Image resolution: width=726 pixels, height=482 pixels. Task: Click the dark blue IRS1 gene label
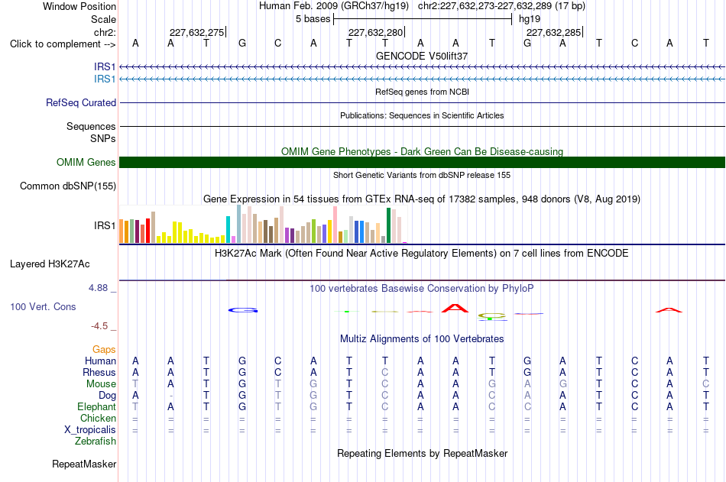105,67
